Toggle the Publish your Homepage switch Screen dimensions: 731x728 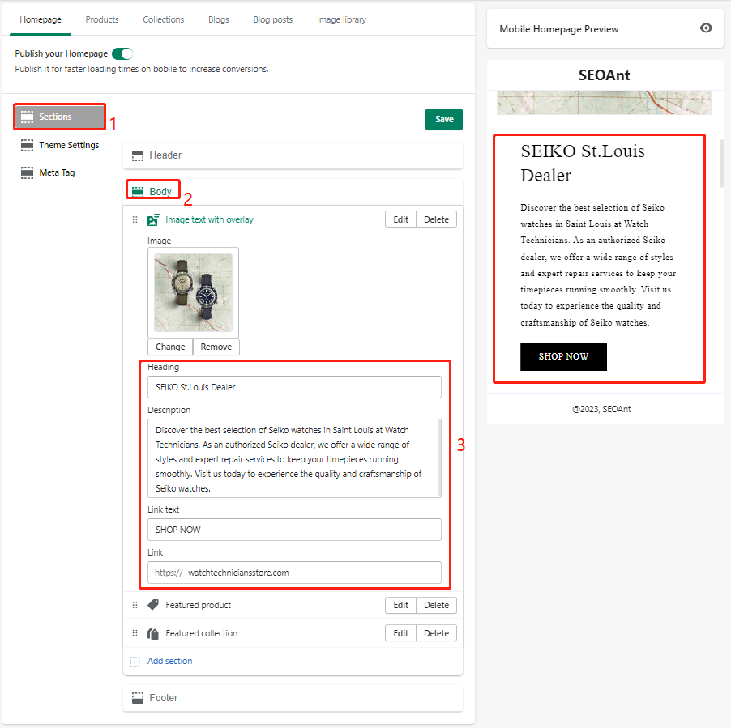coord(122,54)
